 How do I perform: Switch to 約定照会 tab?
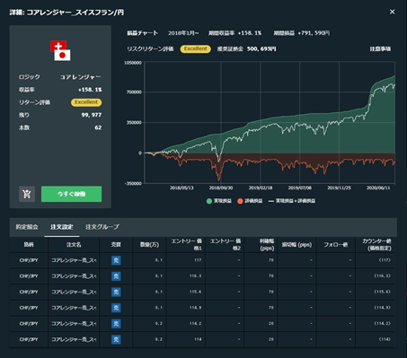[27, 227]
